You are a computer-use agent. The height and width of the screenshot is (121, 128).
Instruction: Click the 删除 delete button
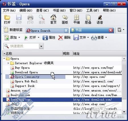coord(64,37)
